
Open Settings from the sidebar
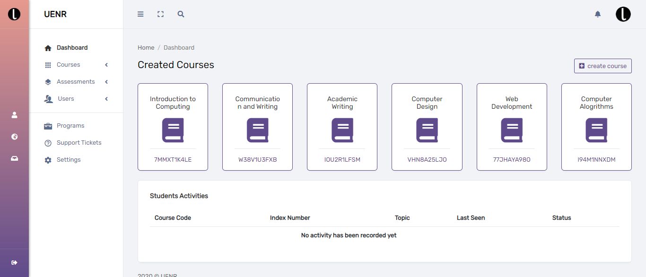(x=68, y=160)
